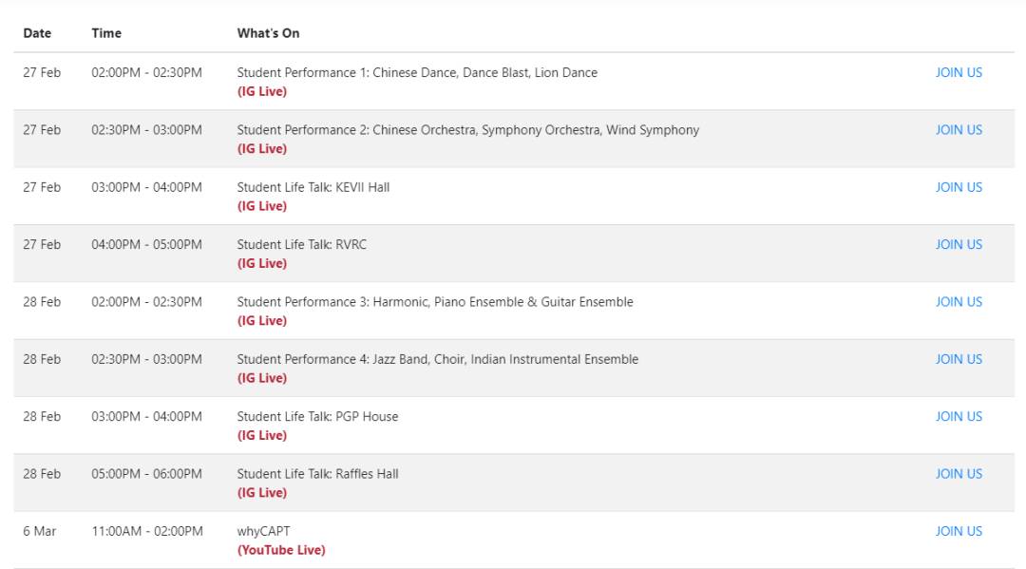The image size is (1026, 569).
Task: Click the whyCAPT event title
Action: coord(264,531)
